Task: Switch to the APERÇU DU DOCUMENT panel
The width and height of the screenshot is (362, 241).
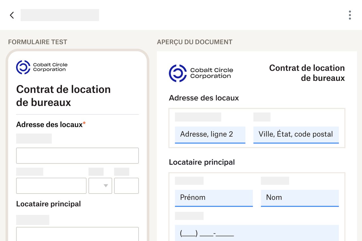Action: pos(194,42)
